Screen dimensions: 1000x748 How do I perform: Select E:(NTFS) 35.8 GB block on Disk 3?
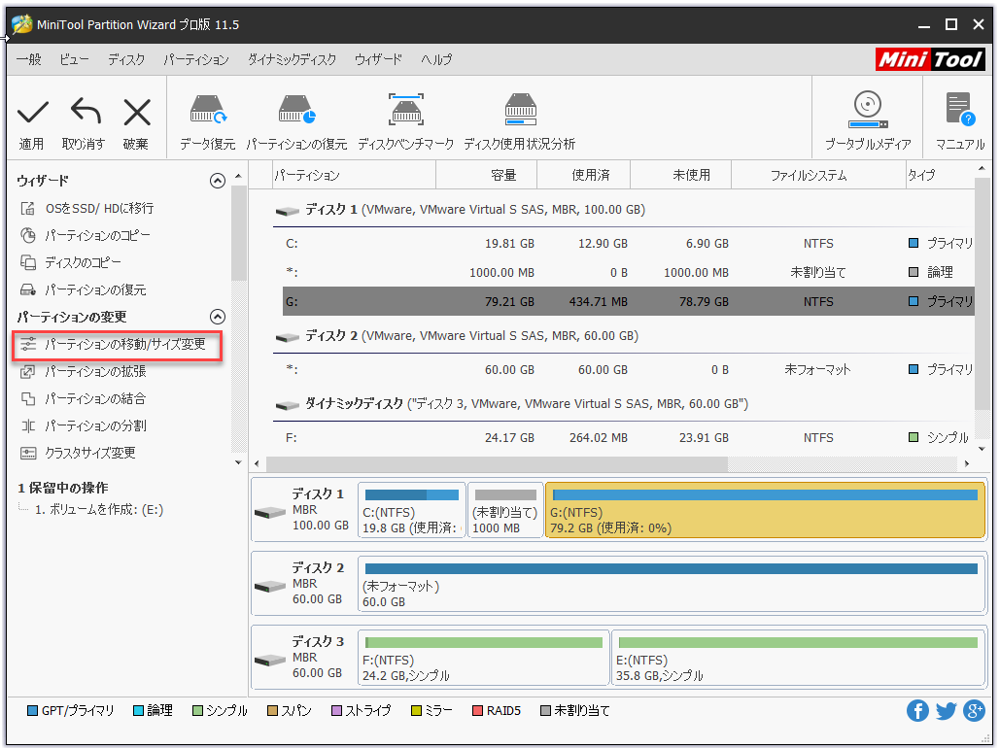click(799, 658)
